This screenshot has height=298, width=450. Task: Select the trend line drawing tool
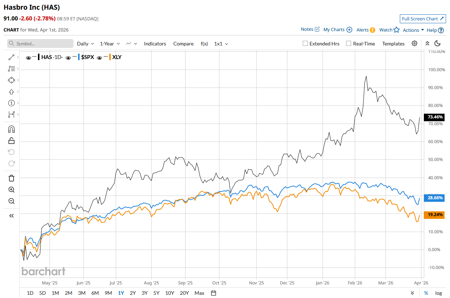click(11, 57)
